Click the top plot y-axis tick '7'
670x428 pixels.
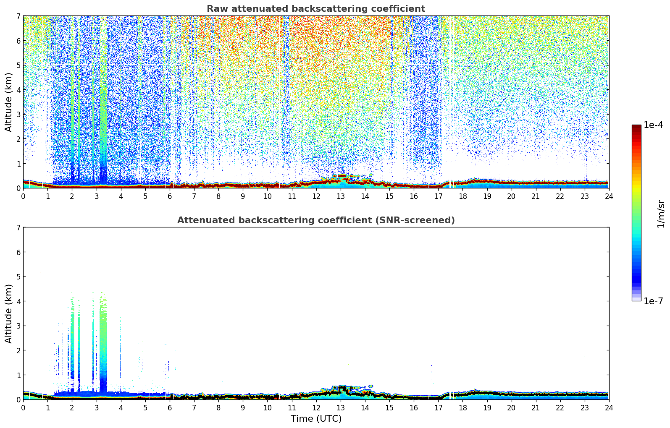(18, 16)
